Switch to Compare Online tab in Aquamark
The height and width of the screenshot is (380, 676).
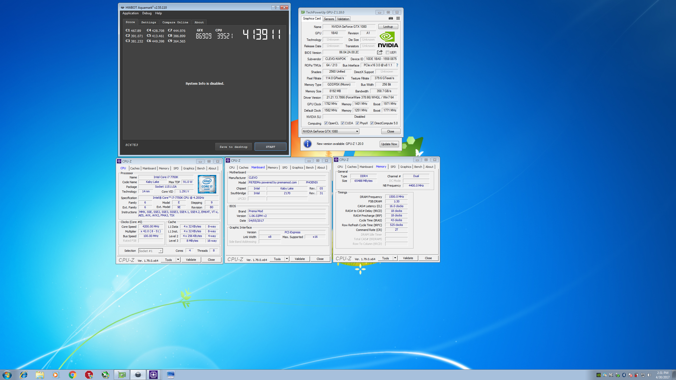coord(175,22)
